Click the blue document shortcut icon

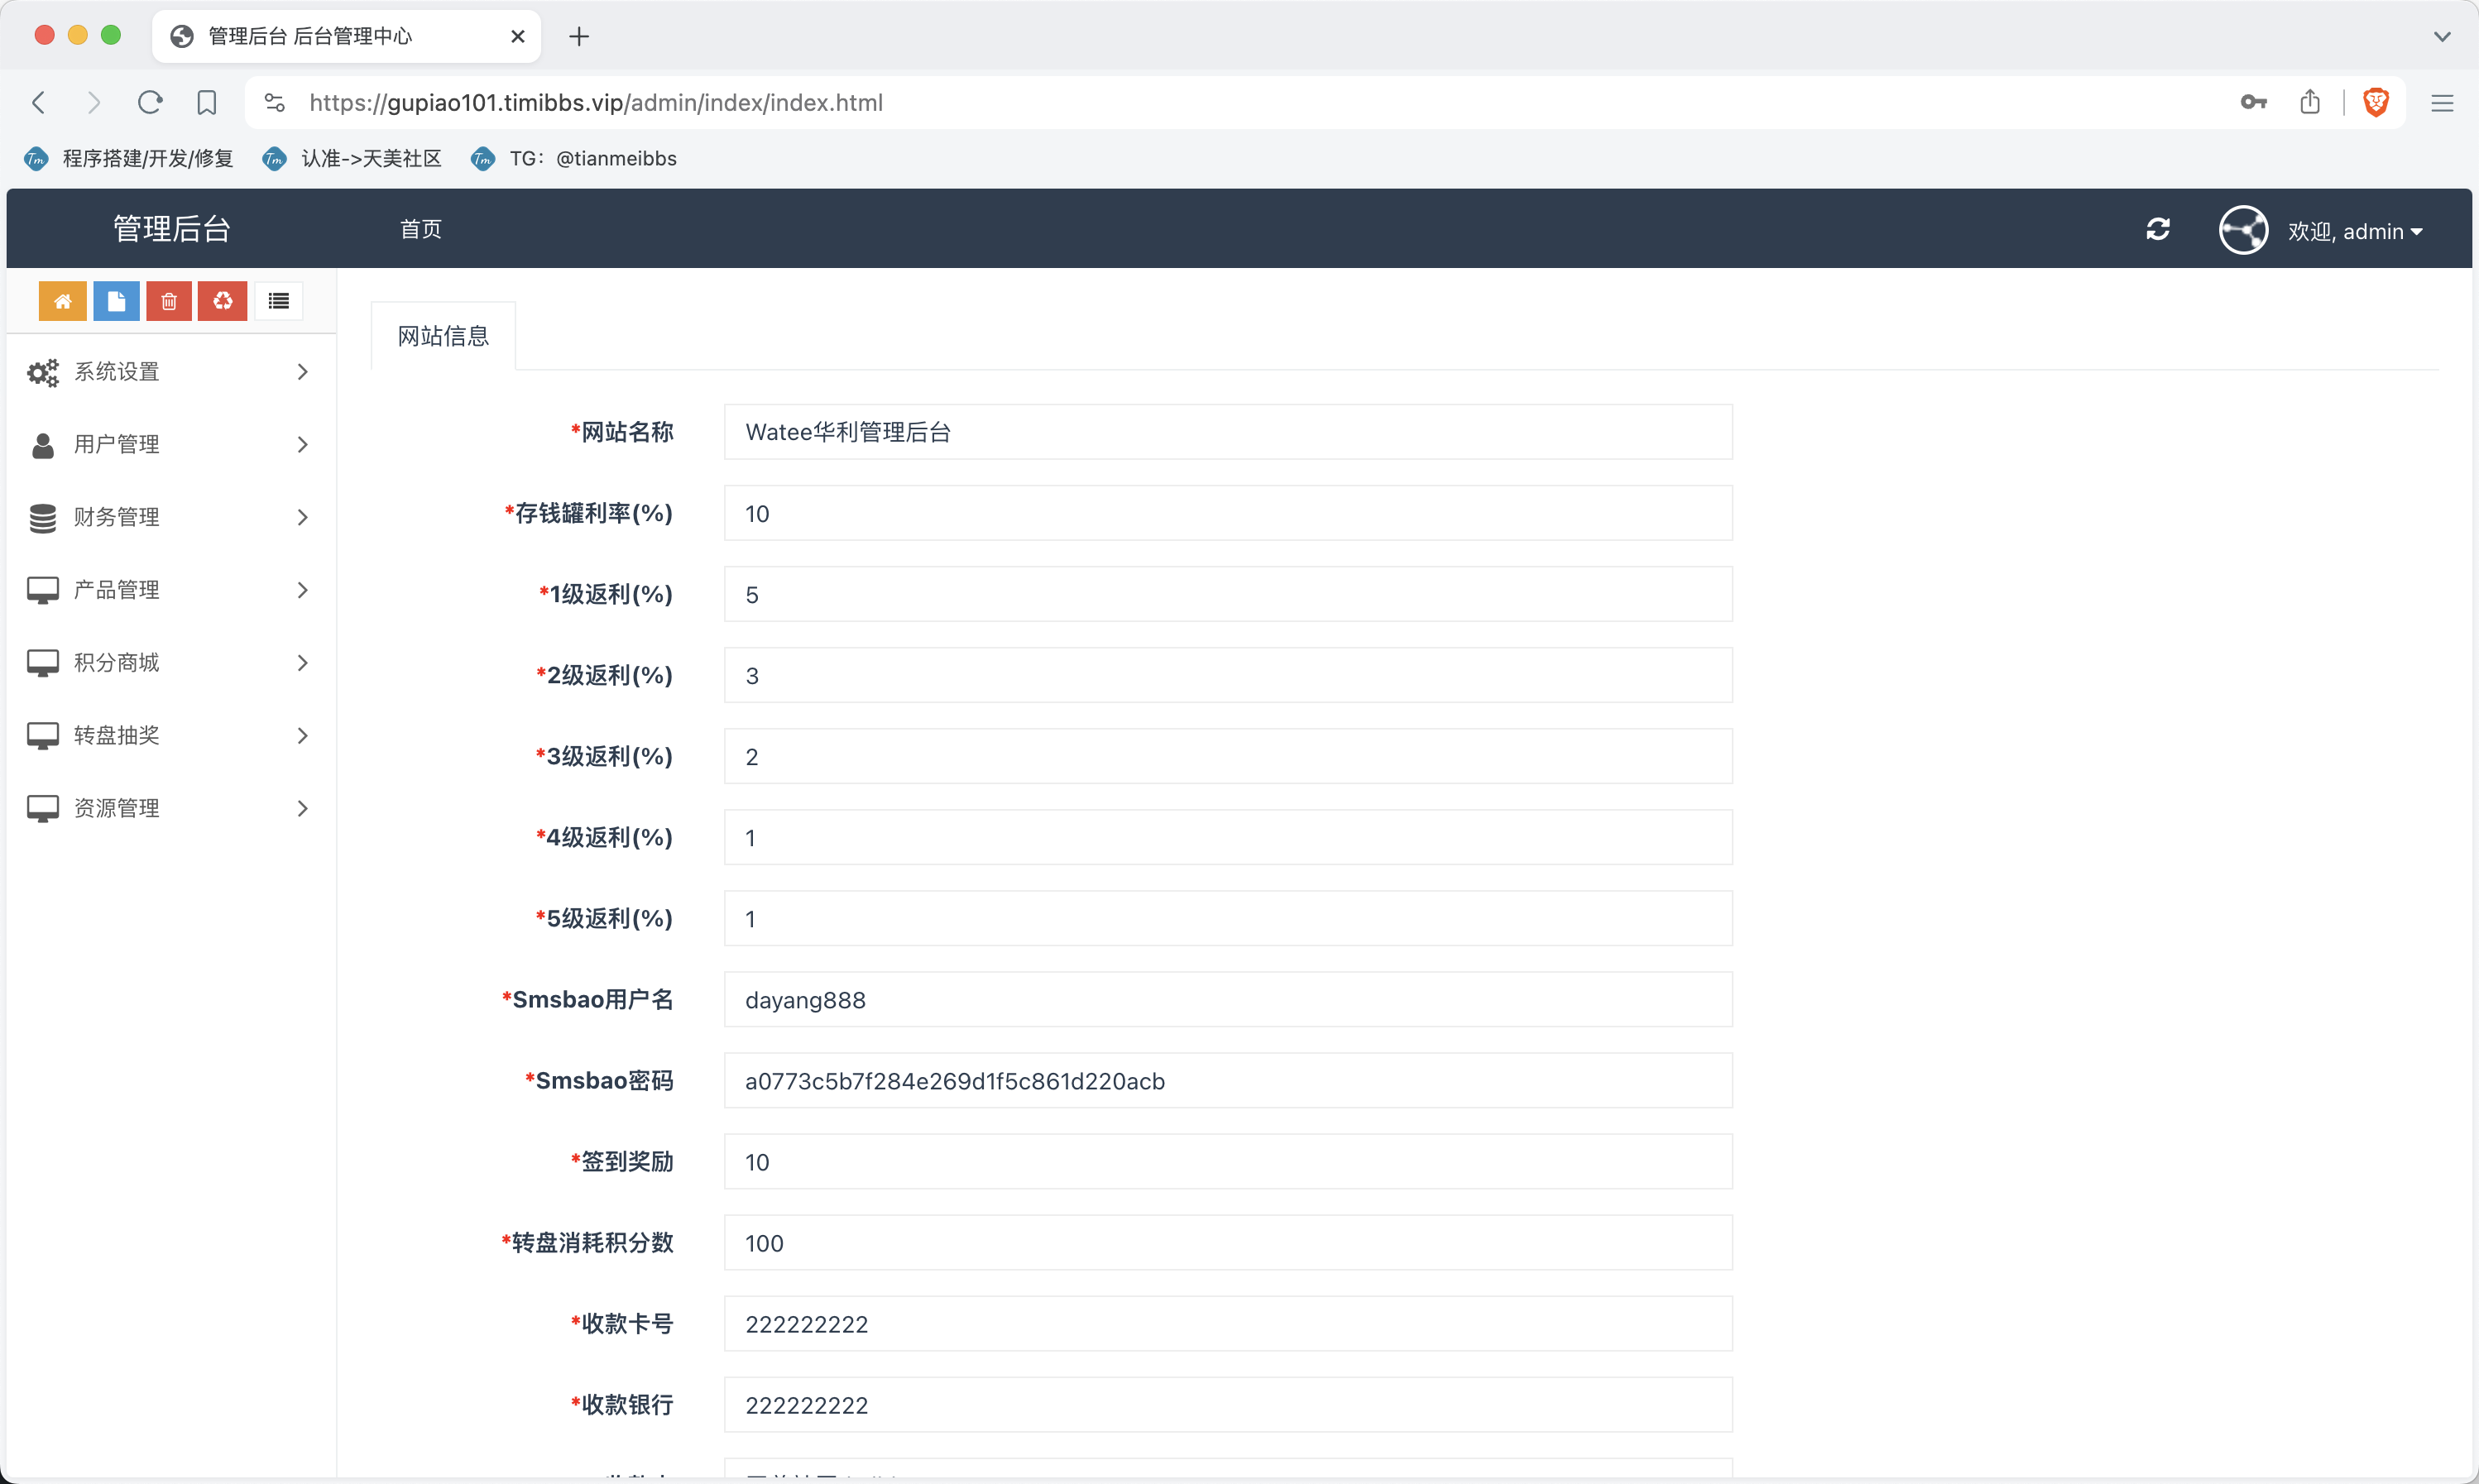pyautogui.click(x=116, y=301)
